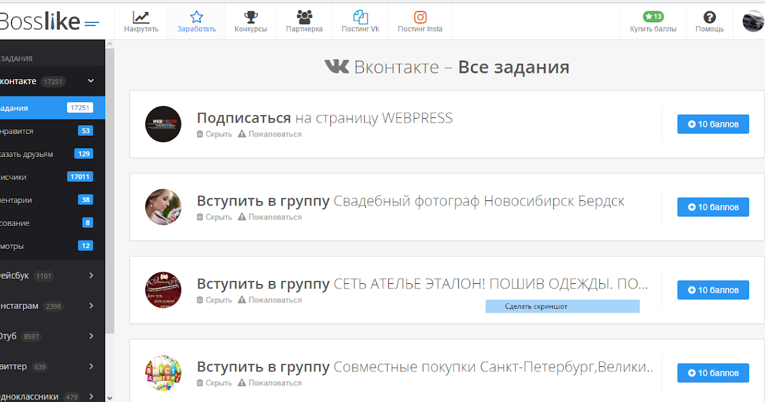Expand the YouTube section with 8597 badge

(x=52, y=336)
